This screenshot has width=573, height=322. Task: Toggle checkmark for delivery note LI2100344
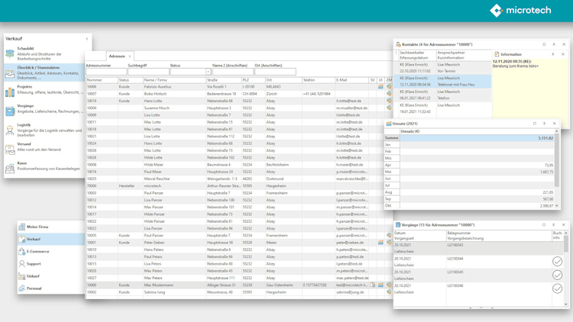(x=557, y=261)
